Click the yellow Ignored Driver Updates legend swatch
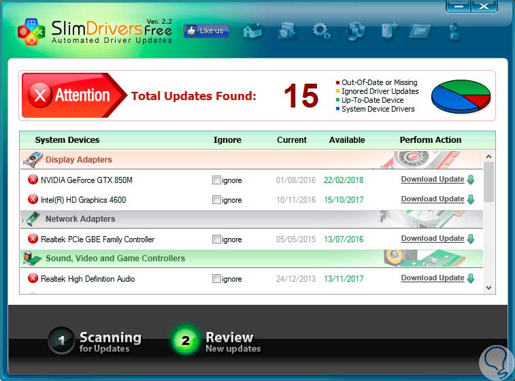515x381 pixels. (337, 91)
